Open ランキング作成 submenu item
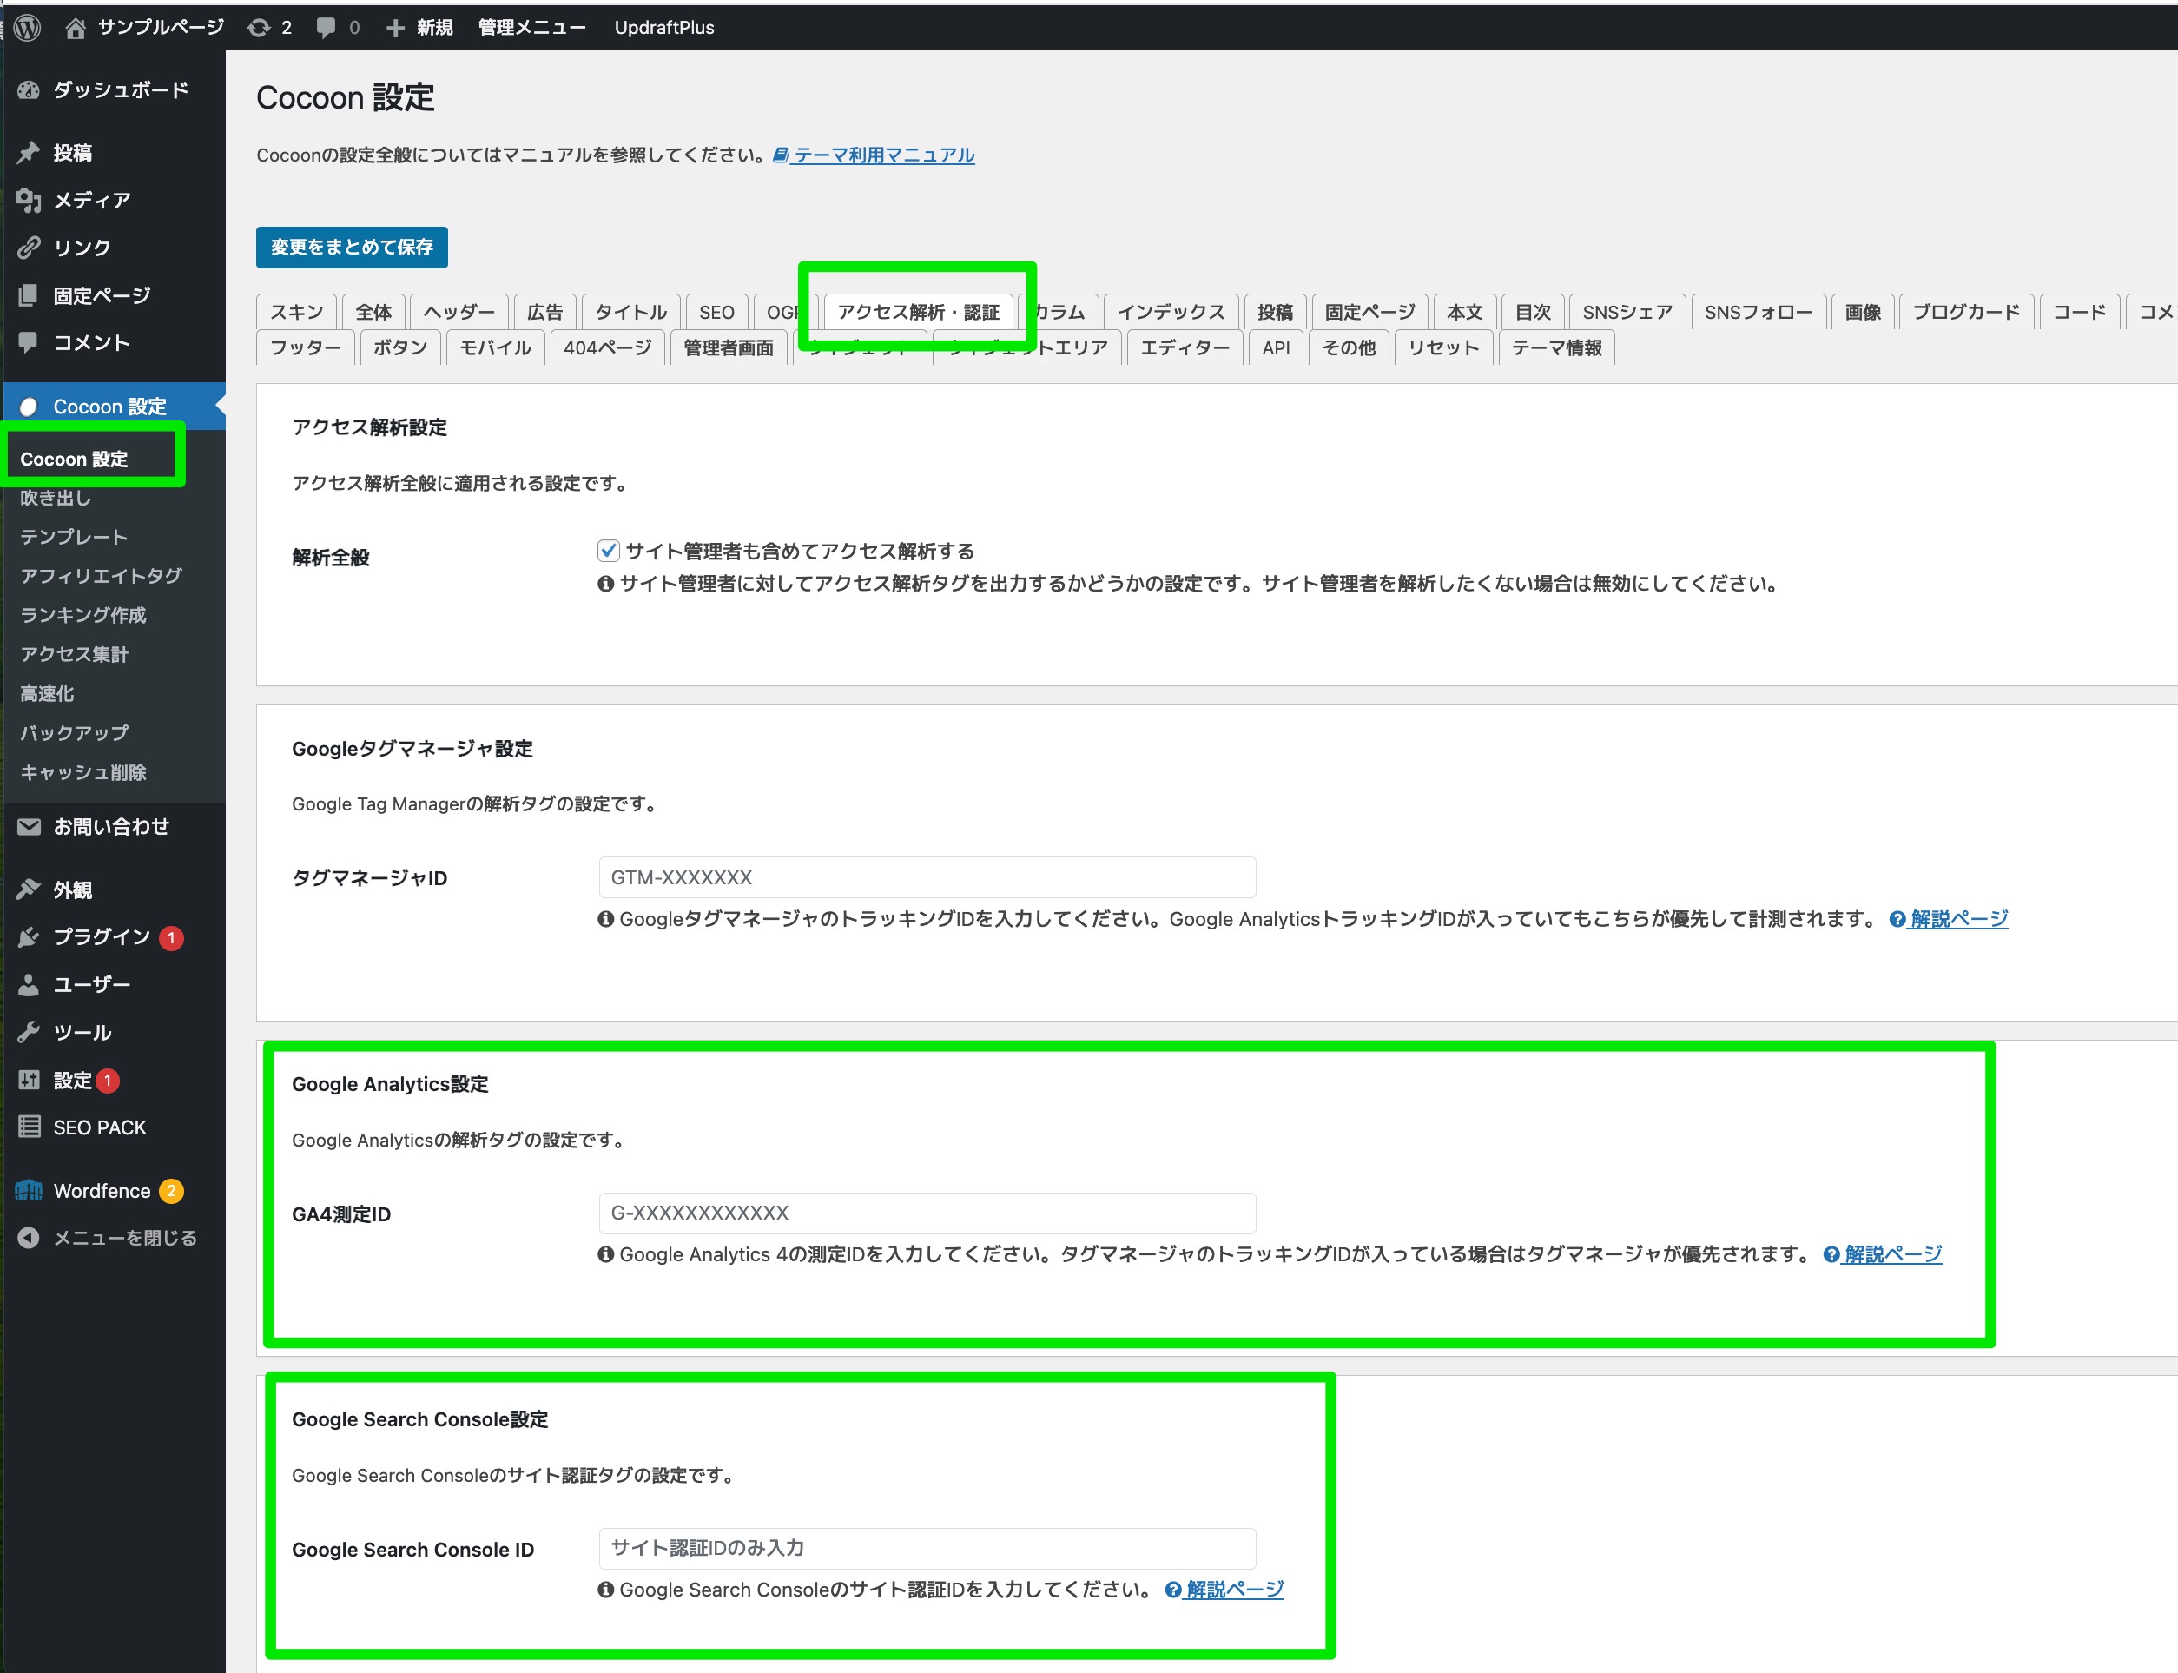The image size is (2178, 1673). [x=83, y=615]
